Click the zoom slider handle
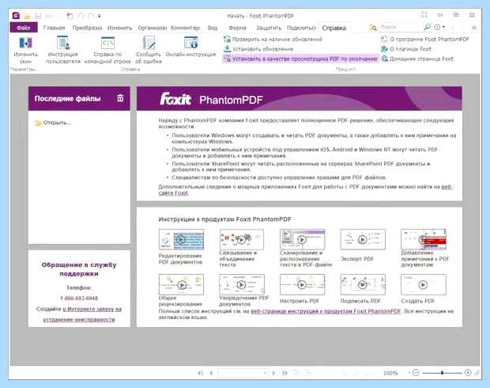This screenshot has width=490, height=388. (x=442, y=373)
